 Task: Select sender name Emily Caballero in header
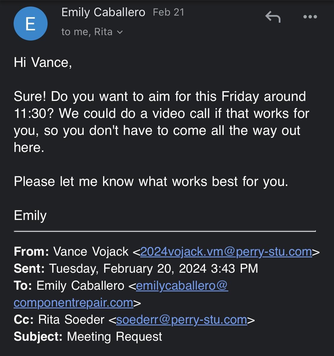(103, 12)
